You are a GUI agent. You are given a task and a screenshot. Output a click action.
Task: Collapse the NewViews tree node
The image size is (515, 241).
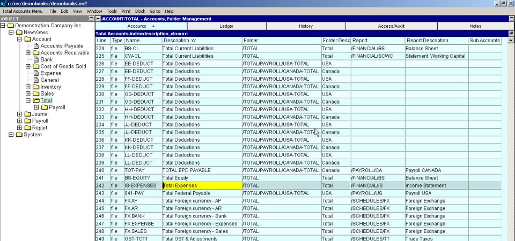pos(11,33)
